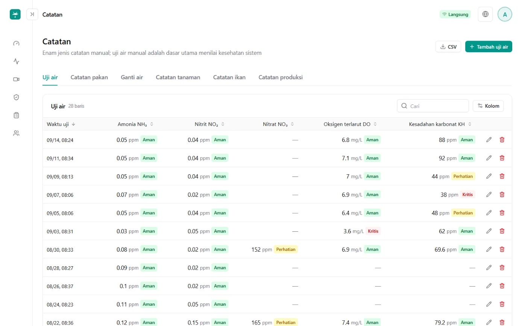The image size is (522, 326).
Task: Select the Uji air tab
Action: pos(50,77)
